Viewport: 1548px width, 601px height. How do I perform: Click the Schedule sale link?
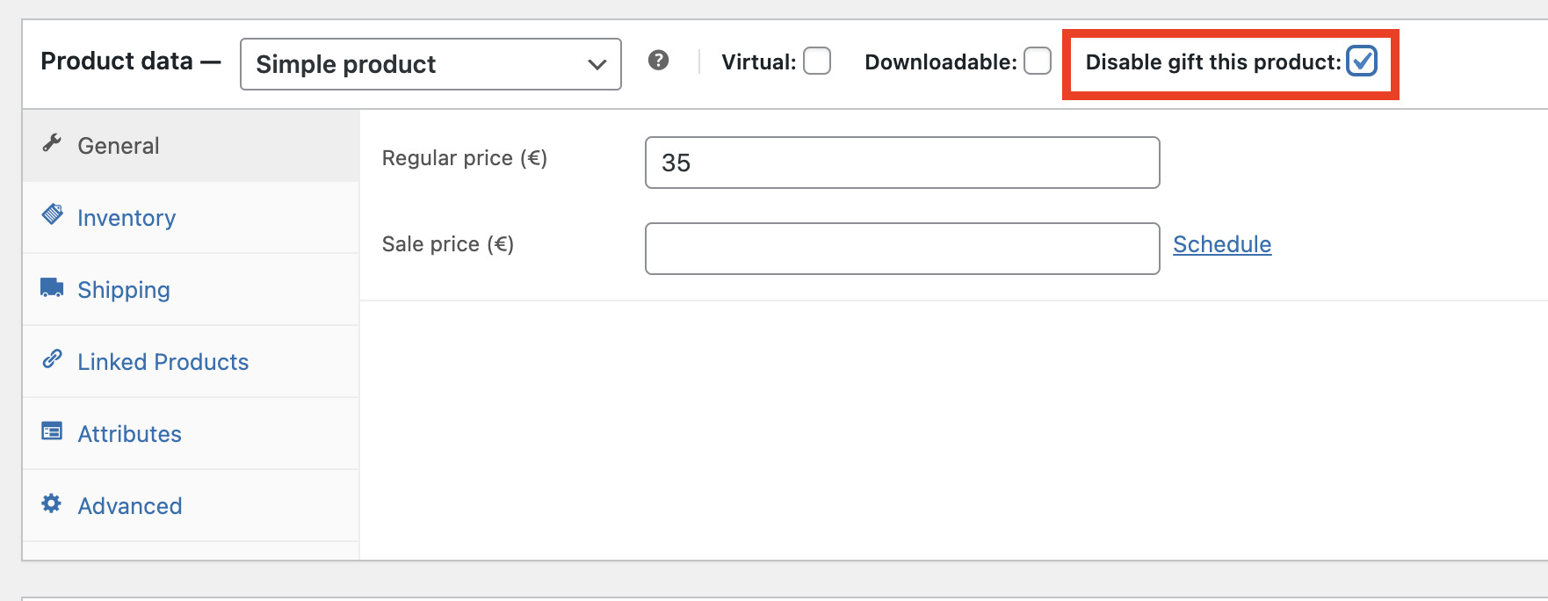[1222, 244]
